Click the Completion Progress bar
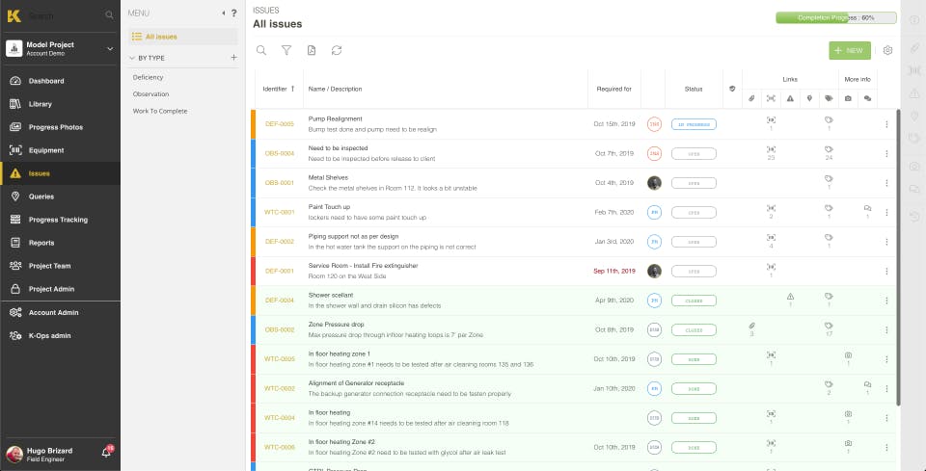Image resolution: width=926 pixels, height=471 pixels. tap(835, 17)
